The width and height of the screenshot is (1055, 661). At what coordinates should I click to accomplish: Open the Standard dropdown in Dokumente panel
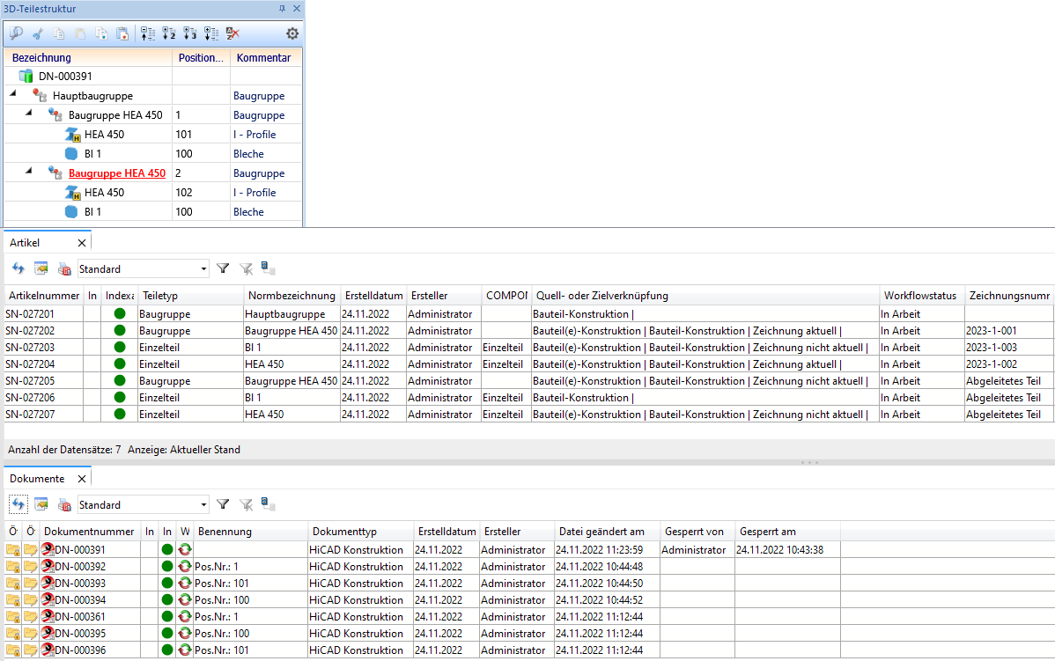coord(204,505)
